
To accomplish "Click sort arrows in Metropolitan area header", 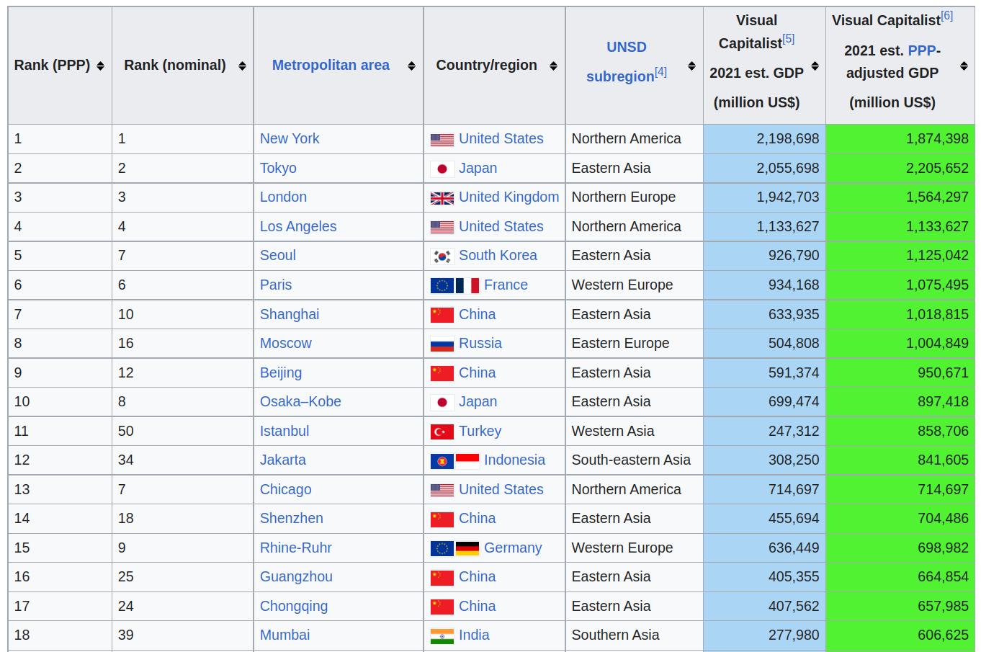I will [x=411, y=66].
